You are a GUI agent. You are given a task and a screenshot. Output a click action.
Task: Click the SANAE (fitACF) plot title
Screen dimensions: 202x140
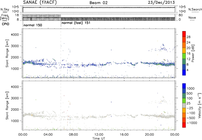40,2
